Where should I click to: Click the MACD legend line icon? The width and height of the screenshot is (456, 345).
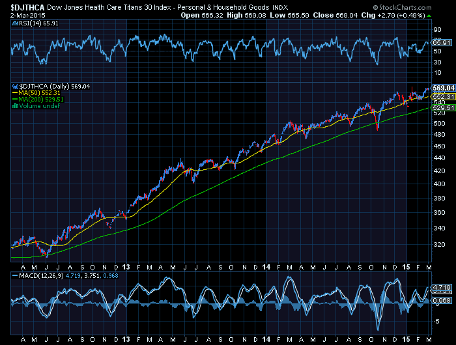[15, 276]
